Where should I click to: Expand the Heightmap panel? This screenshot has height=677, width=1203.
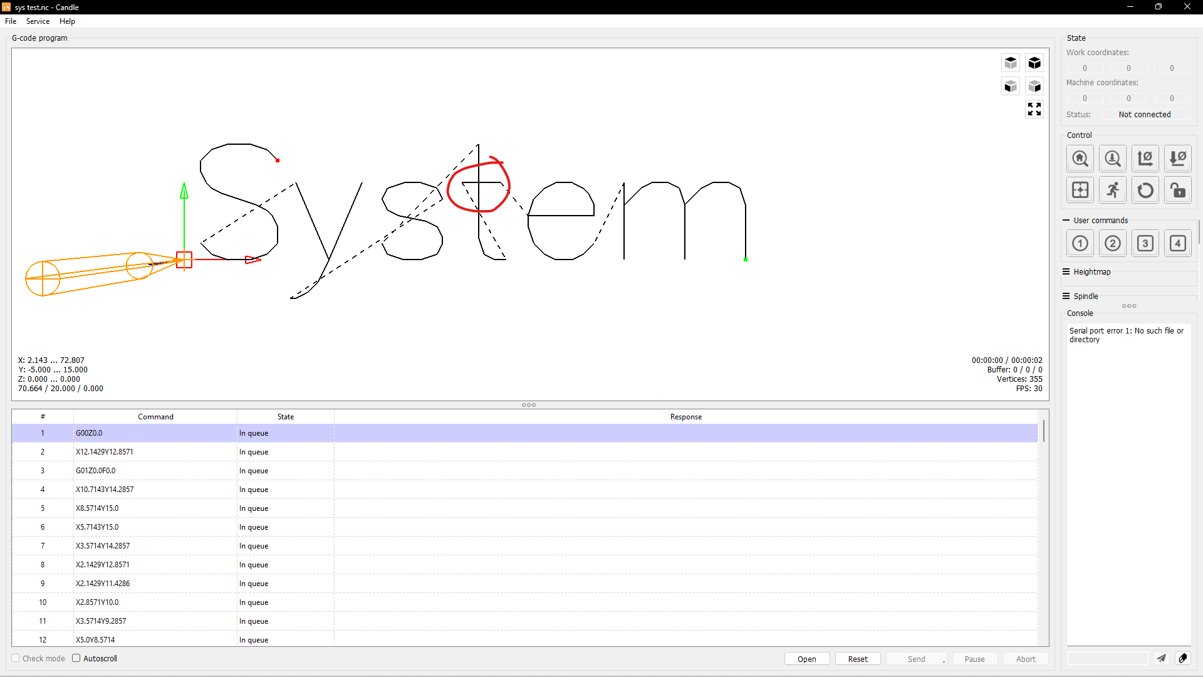(x=1066, y=272)
